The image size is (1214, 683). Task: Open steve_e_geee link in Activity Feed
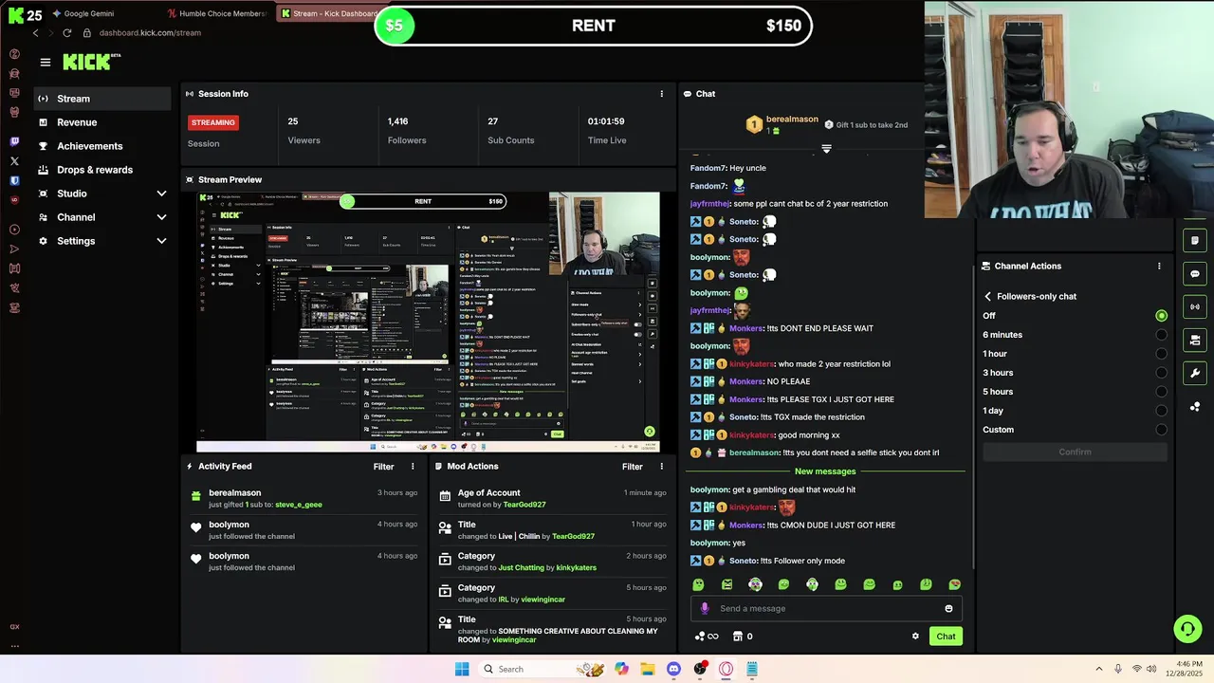pyautogui.click(x=299, y=505)
